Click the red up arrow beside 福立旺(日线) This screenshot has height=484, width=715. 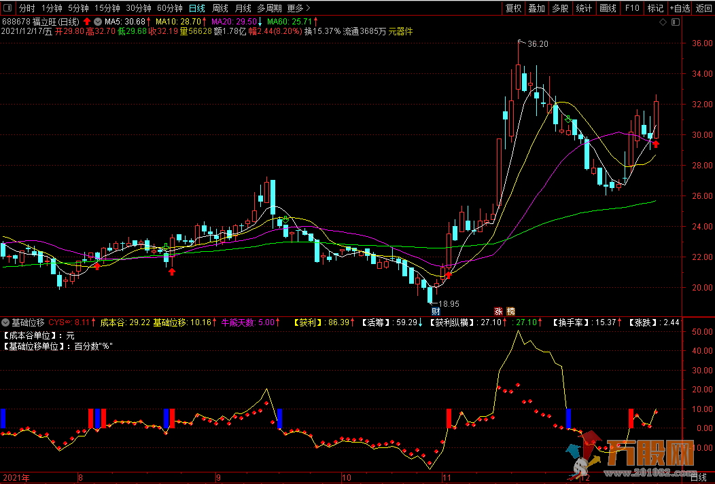point(86,22)
